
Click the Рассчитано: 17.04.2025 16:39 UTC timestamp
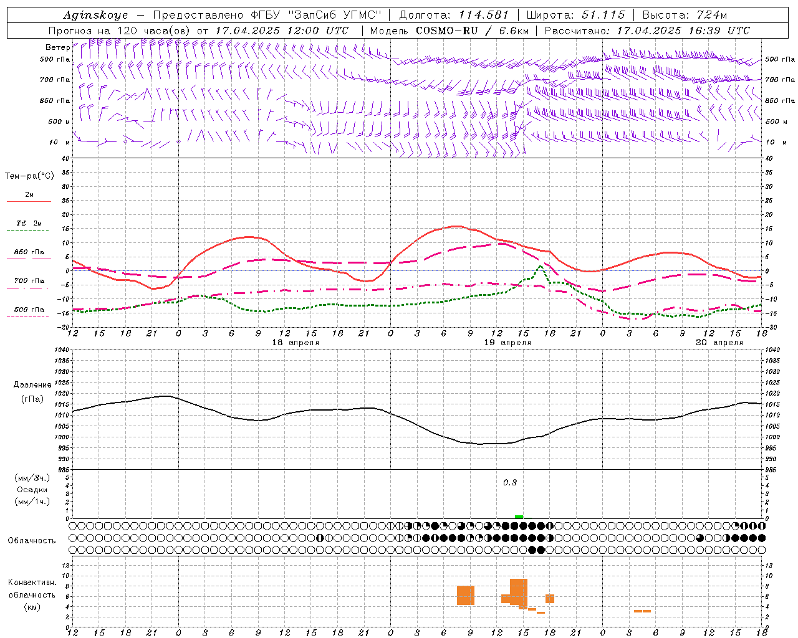tap(647, 30)
